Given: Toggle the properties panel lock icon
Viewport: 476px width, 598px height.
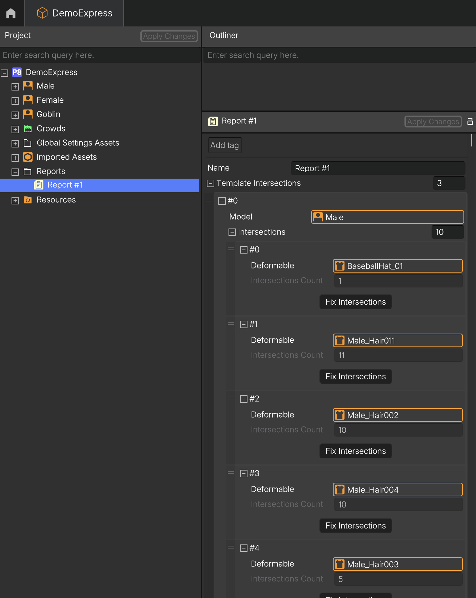Looking at the screenshot, I should [x=470, y=121].
